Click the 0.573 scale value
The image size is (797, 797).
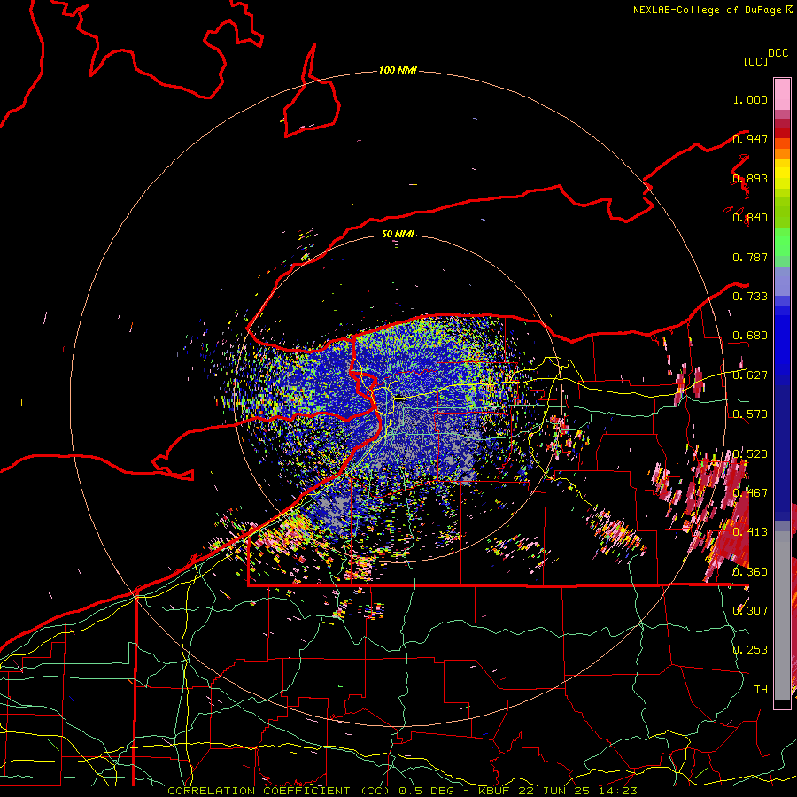750,414
